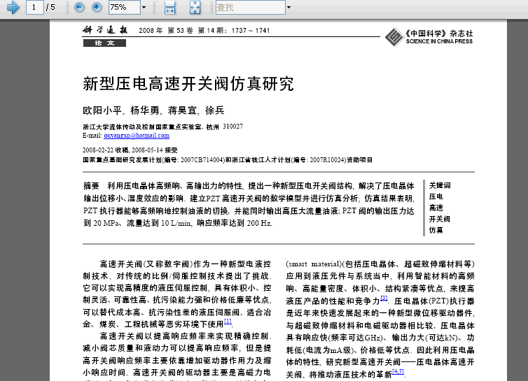Click the keyword 压电
The height and width of the screenshot is (381, 528).
[x=436, y=196]
